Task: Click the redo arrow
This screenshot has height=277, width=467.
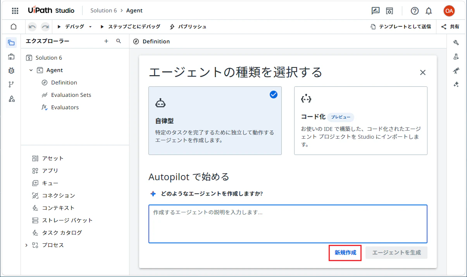Action: (45, 27)
